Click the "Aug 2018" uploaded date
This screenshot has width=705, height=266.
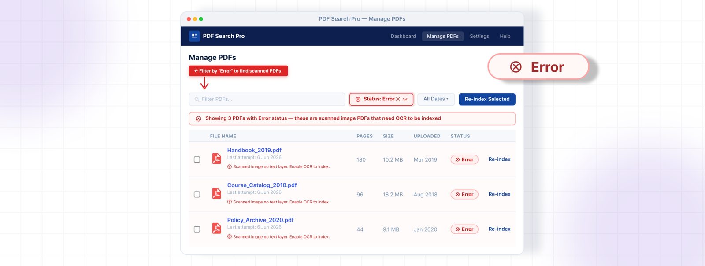[425, 195]
